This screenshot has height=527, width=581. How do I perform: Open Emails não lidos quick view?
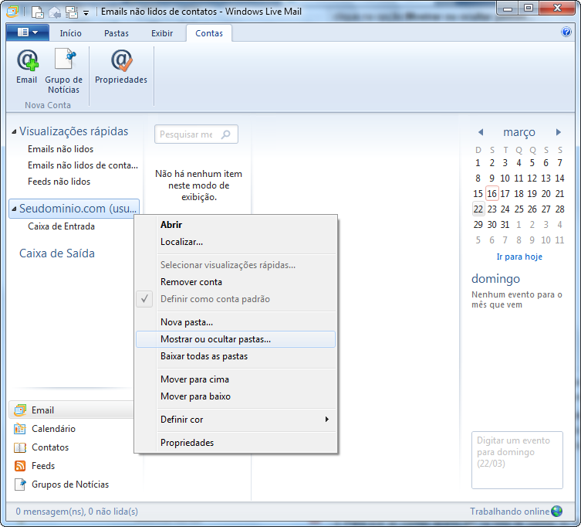click(x=60, y=149)
